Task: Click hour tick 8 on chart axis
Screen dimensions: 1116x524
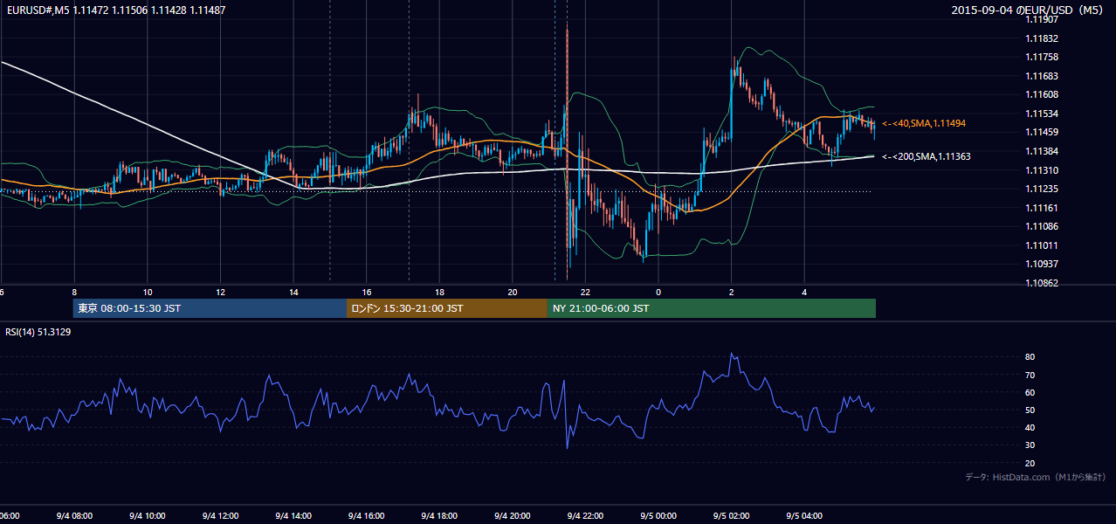Action: click(75, 292)
